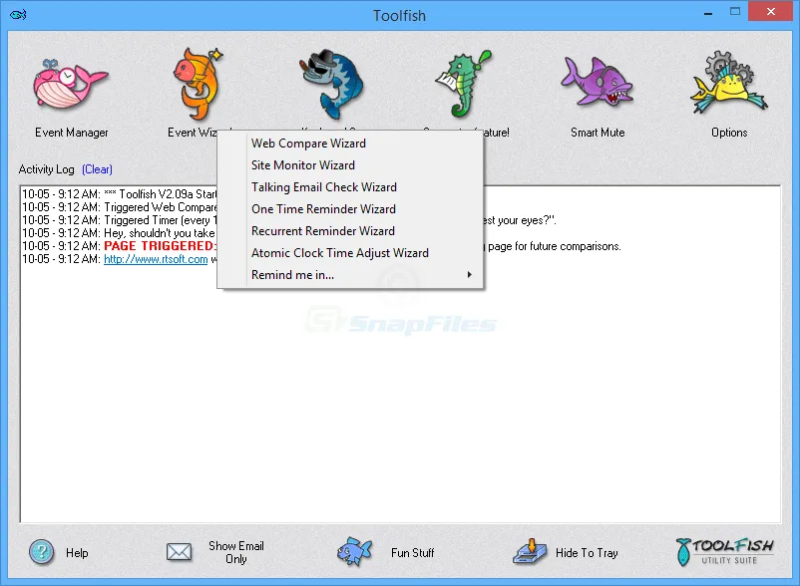Viewport: 800px width, 586px height.
Task: Click the Event Wizard goldfish icon
Action: coord(198,84)
